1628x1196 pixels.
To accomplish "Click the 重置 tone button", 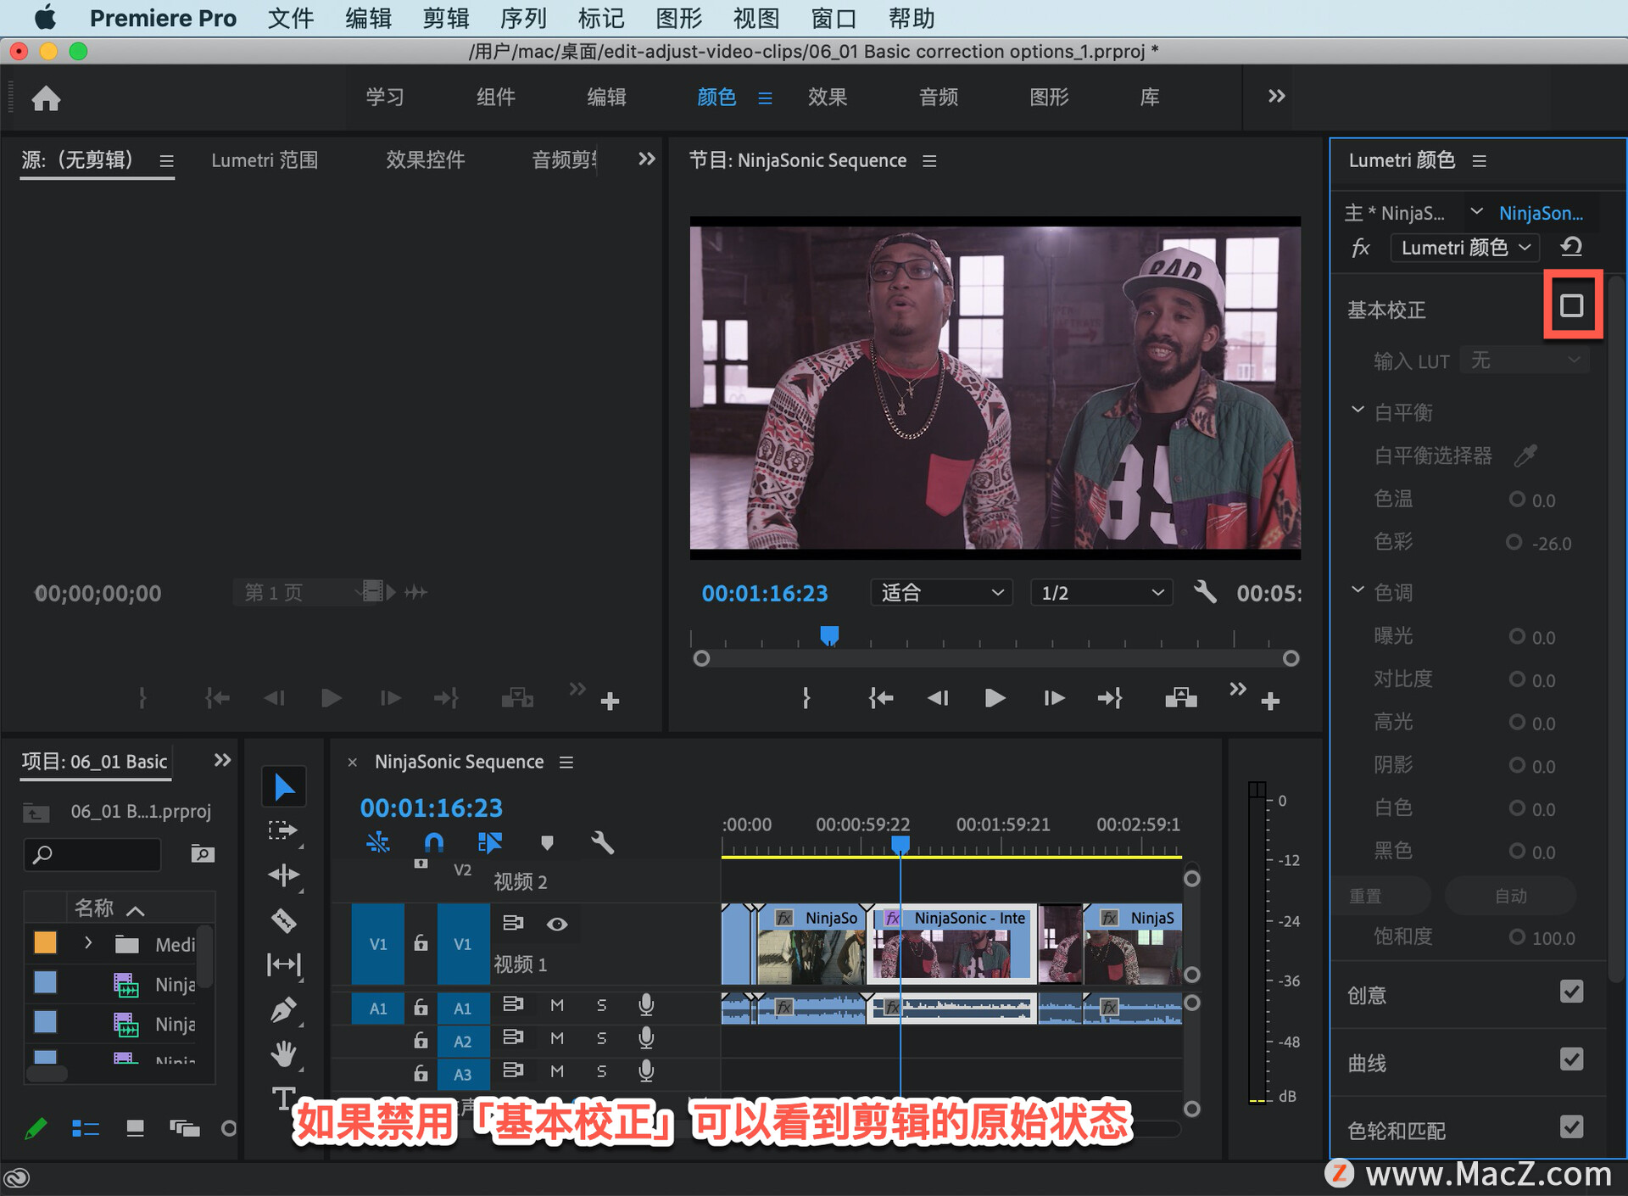I will point(1382,895).
